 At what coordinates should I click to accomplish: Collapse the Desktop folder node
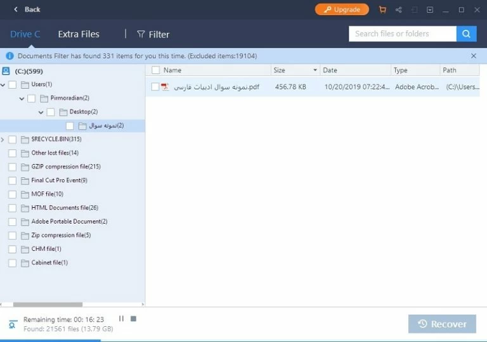(41, 112)
